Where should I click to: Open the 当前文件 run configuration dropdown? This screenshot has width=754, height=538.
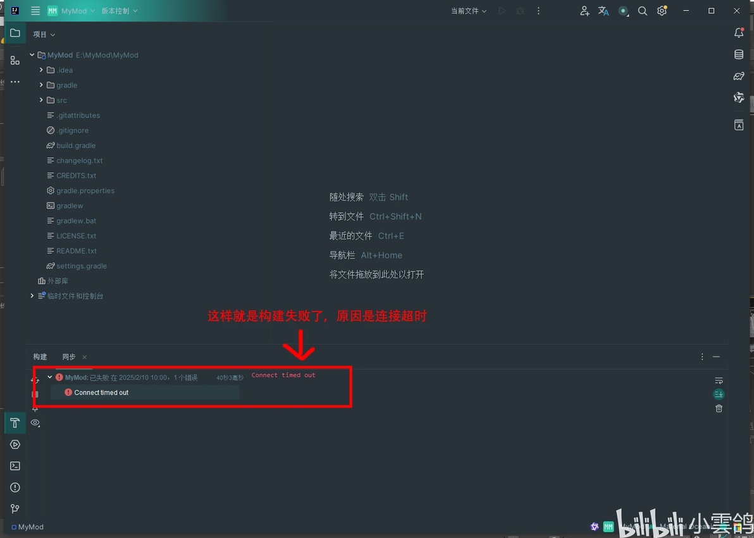468,11
